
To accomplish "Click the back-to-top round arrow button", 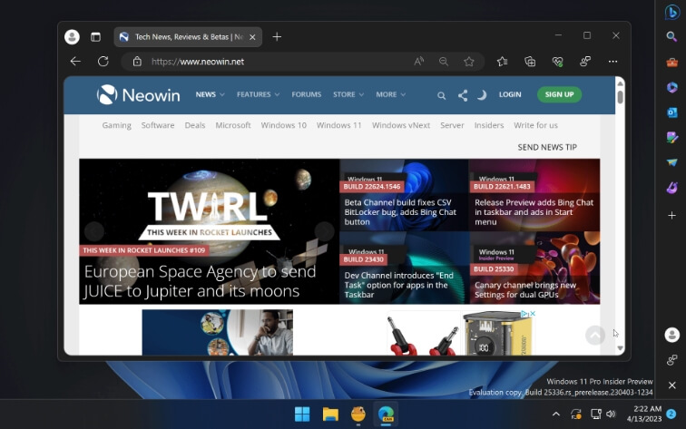I will (x=595, y=336).
